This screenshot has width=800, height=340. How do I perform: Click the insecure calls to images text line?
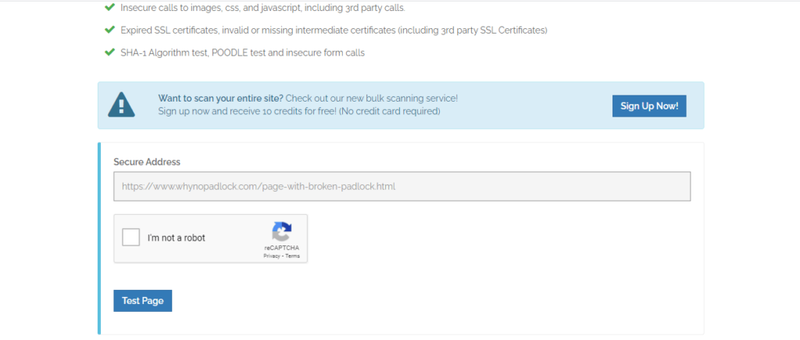pos(262,8)
